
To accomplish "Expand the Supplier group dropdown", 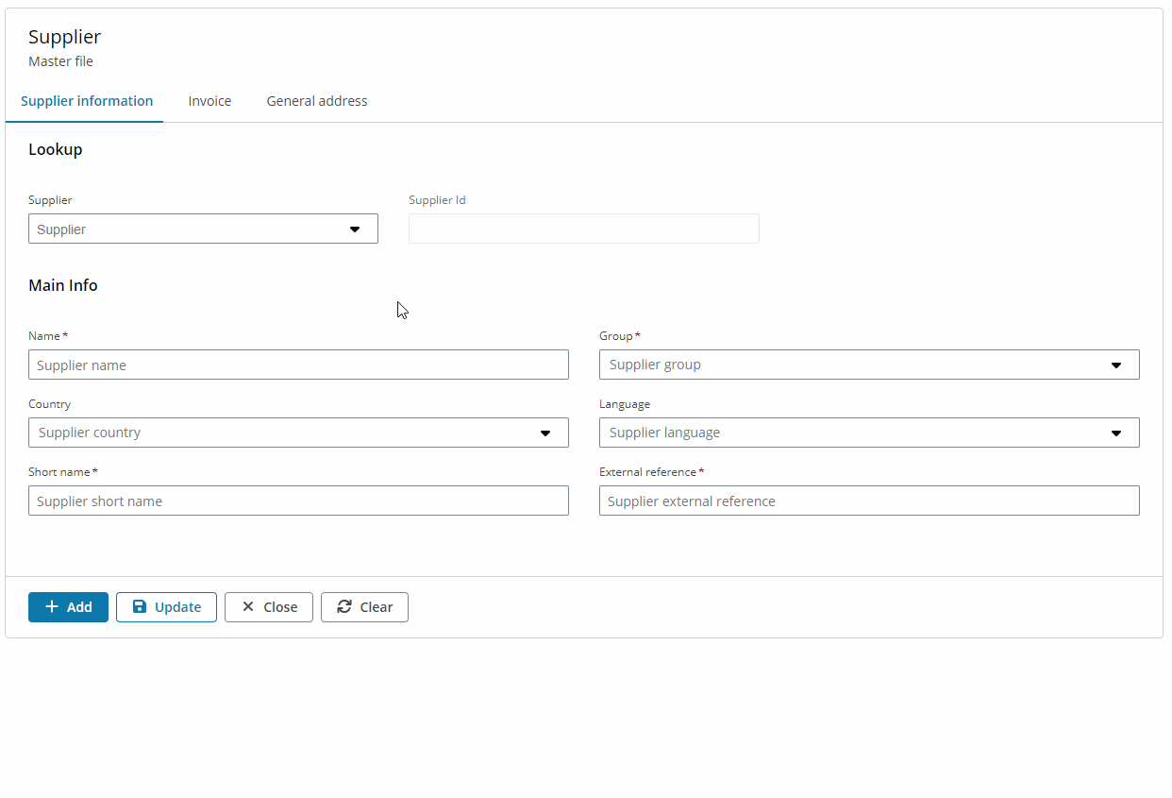I will click(x=1117, y=365).
